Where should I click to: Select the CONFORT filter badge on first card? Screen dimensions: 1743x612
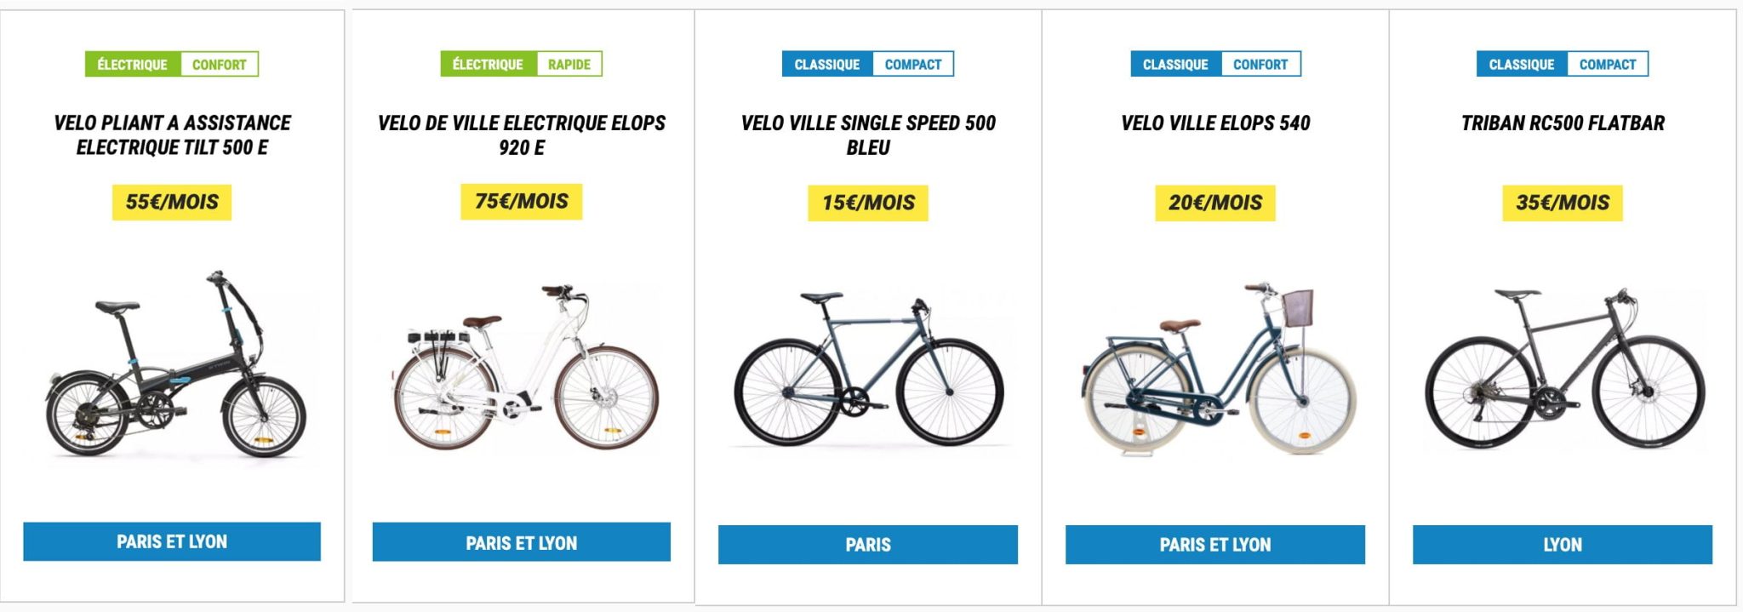[220, 63]
